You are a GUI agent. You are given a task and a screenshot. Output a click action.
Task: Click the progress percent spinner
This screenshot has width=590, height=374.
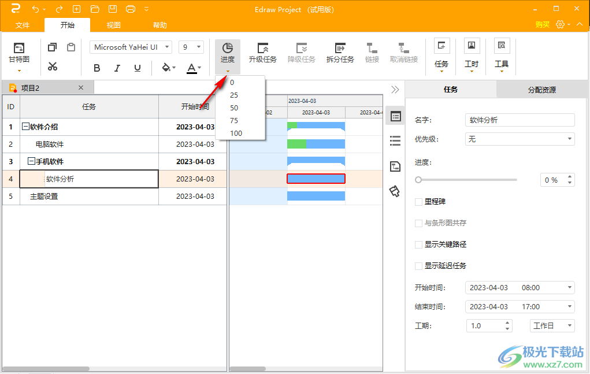pyautogui.click(x=558, y=180)
